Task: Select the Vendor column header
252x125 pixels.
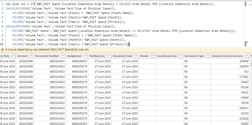Action: tap(145, 56)
